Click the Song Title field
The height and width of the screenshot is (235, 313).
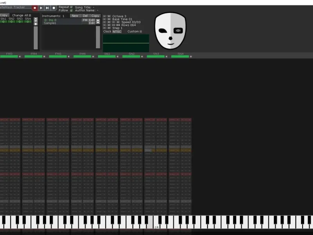click(x=85, y=7)
